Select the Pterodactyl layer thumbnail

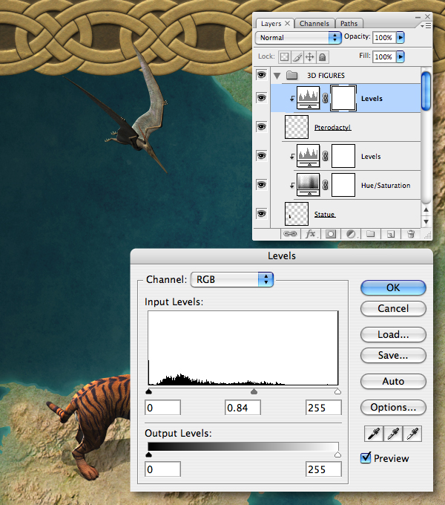297,127
